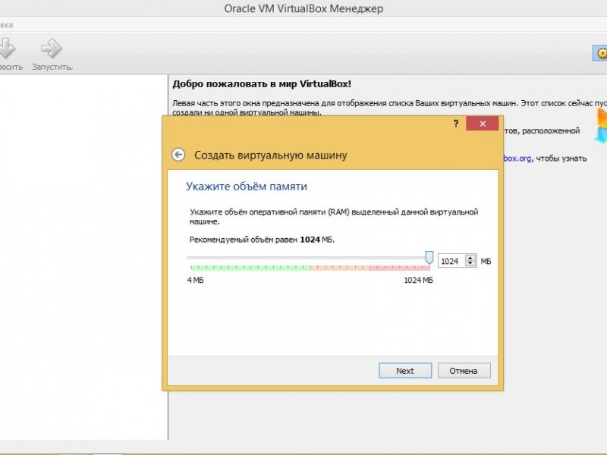Click the memory size slider handle
Viewport: 607px width, 455px height.
429,257
